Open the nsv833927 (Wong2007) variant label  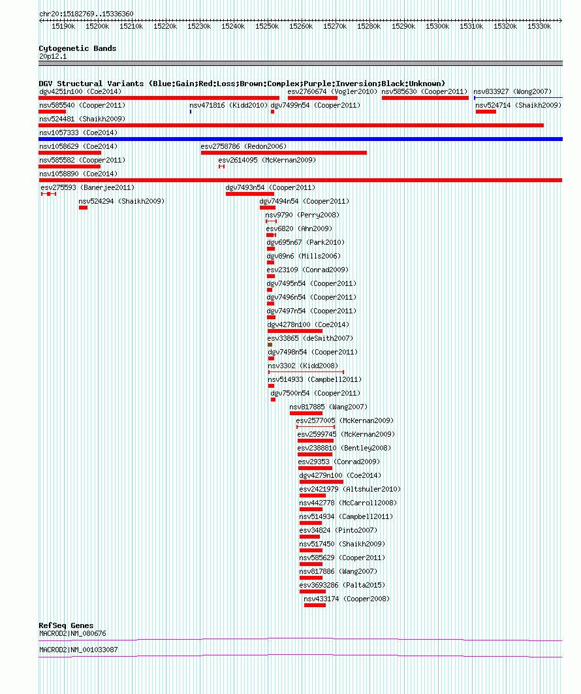point(512,91)
